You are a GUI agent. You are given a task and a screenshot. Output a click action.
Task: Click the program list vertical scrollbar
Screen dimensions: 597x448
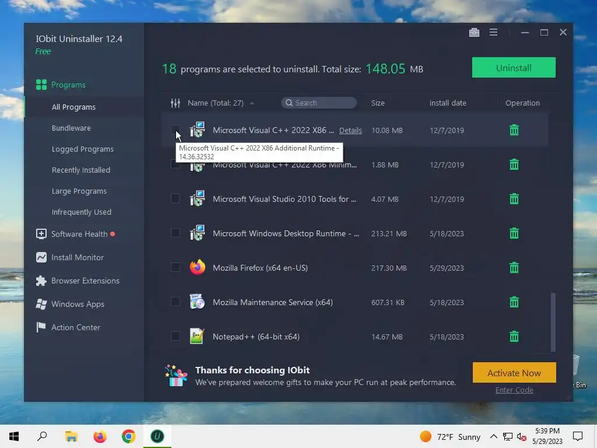[553, 322]
